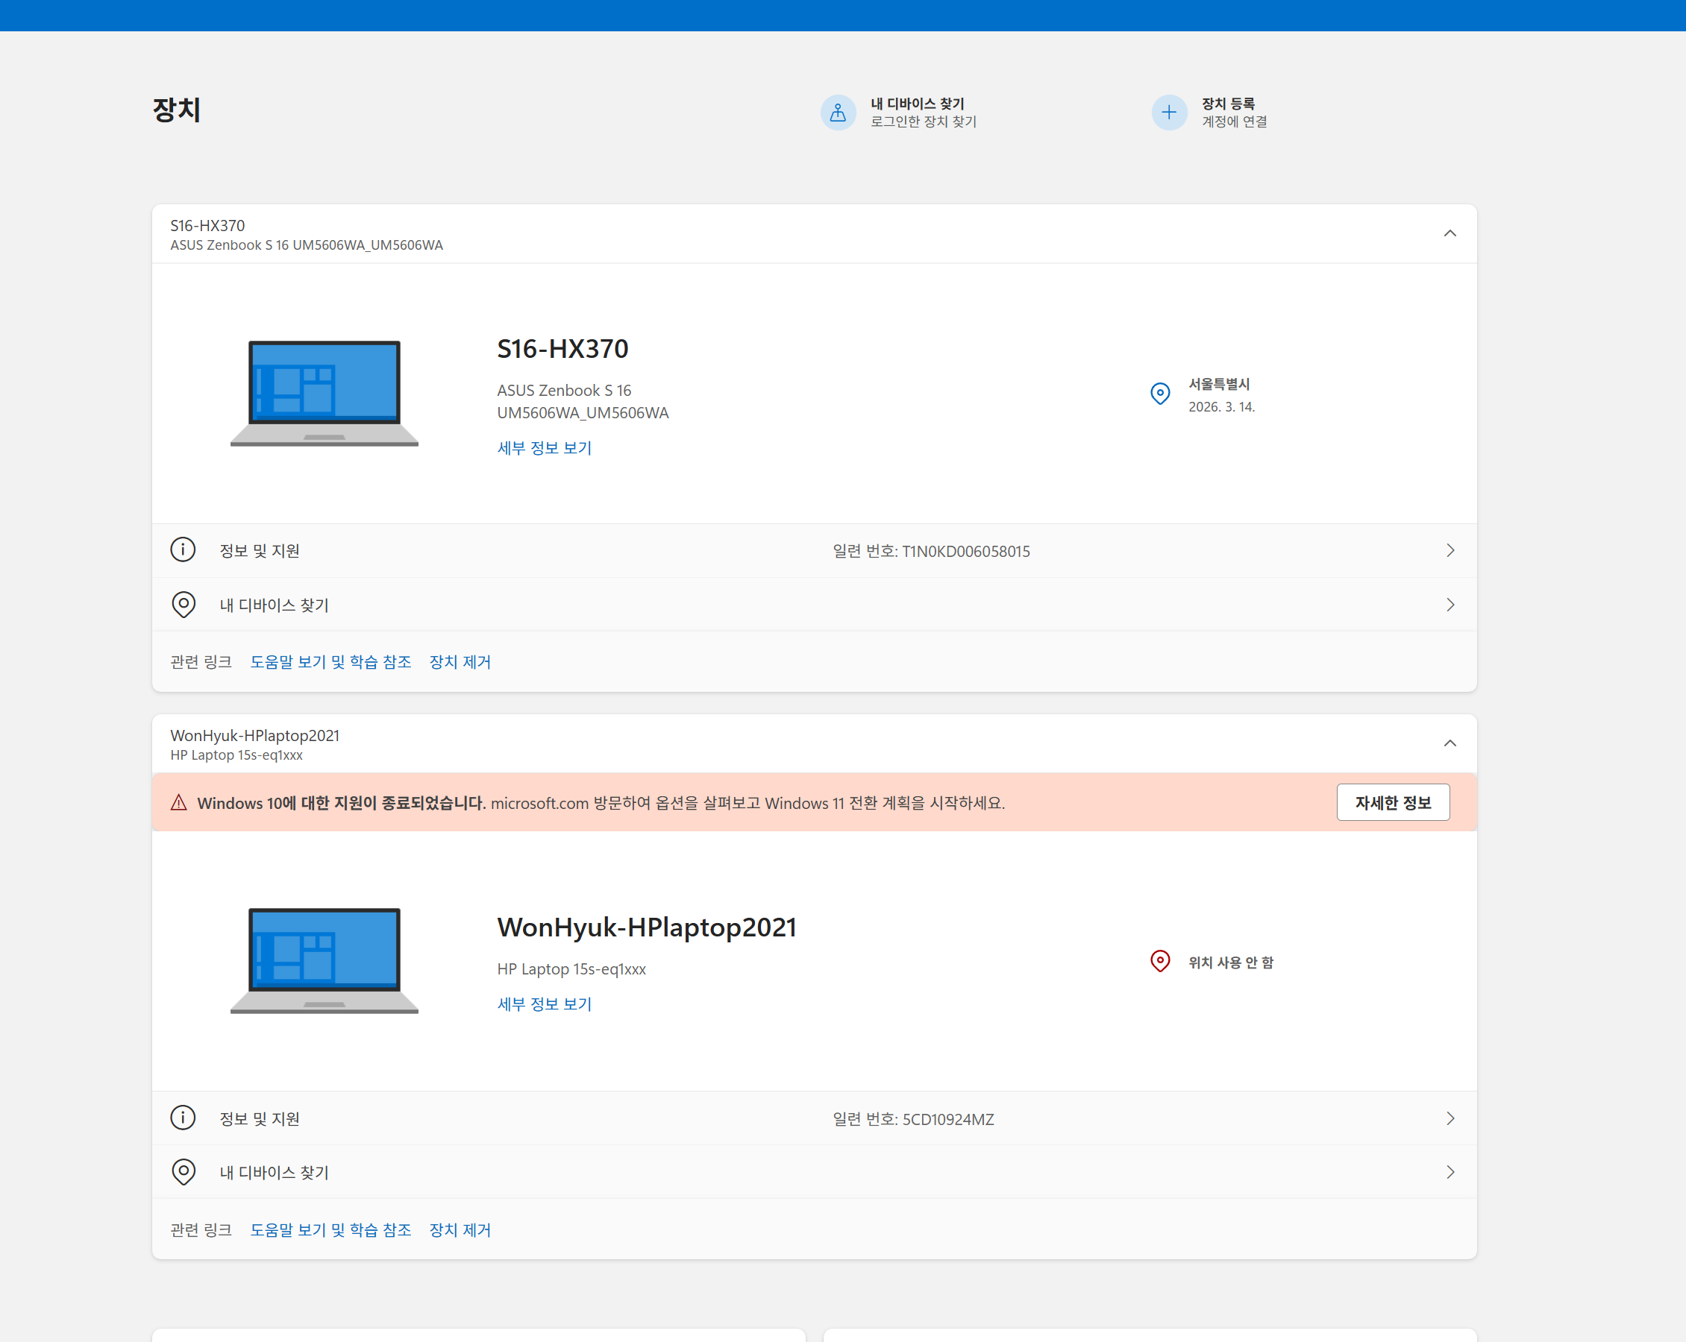Click the Find My Device person icon
This screenshot has height=1342, width=1686.
point(838,113)
